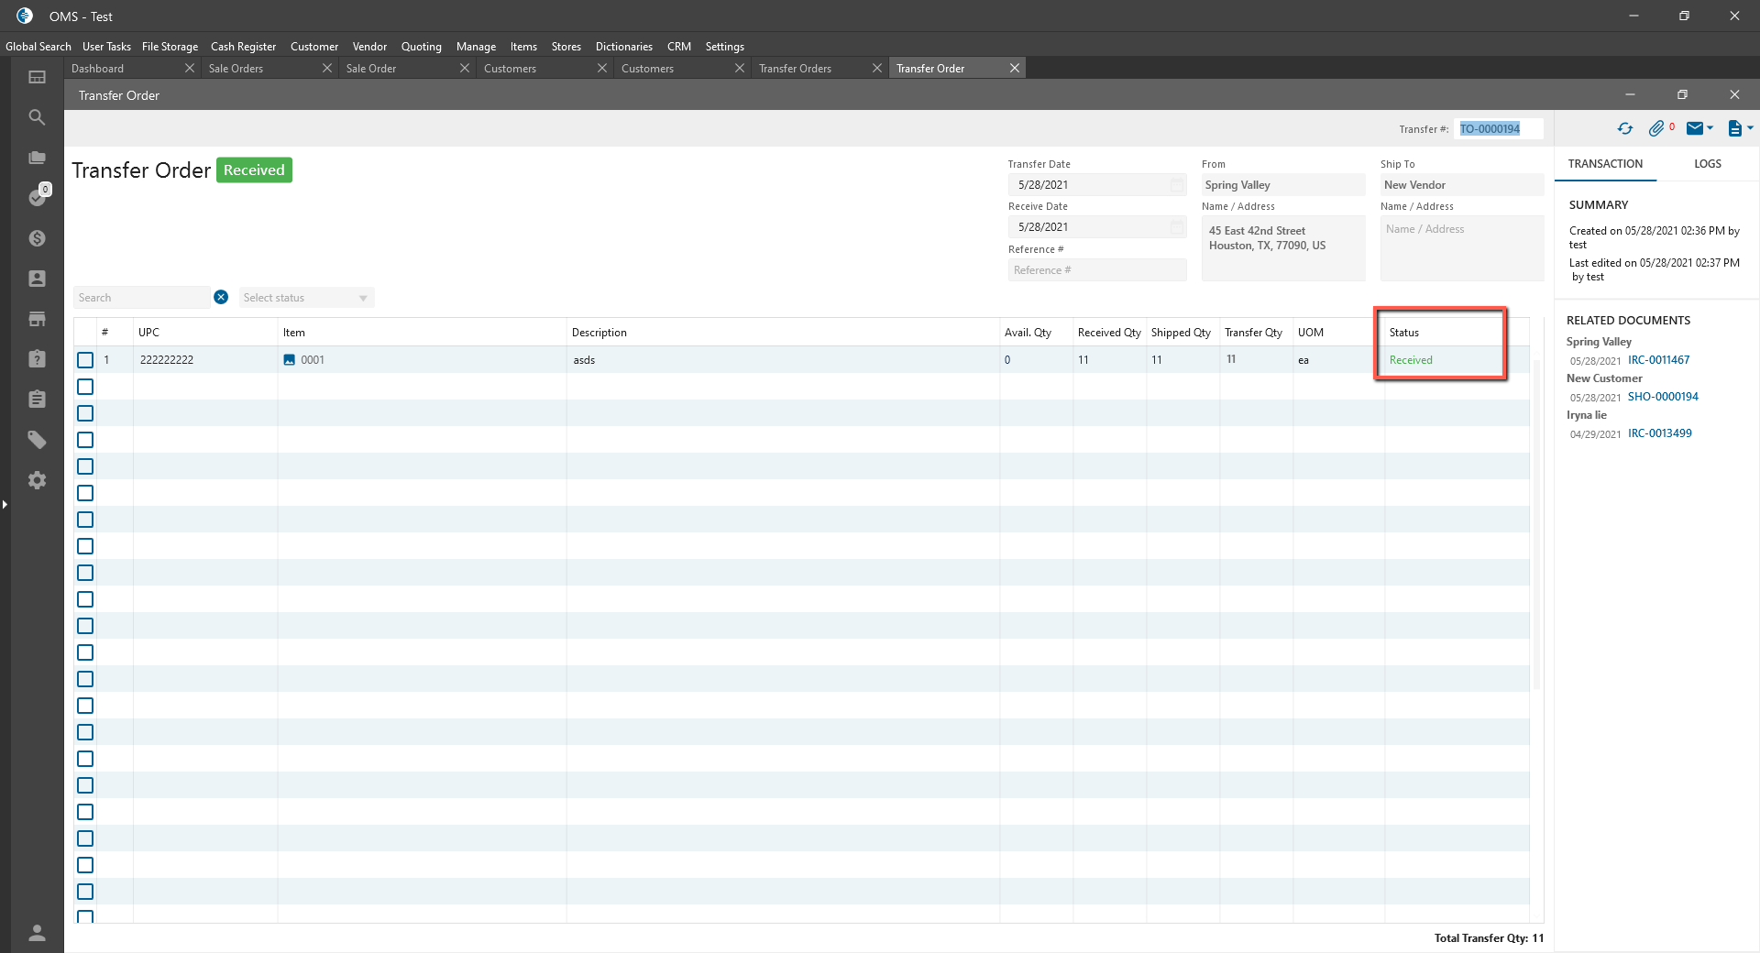Close the Transfer Orders tab
The image size is (1760, 953).
877,68
